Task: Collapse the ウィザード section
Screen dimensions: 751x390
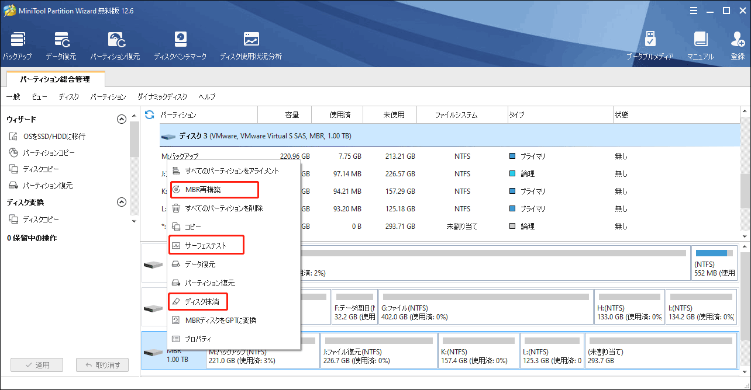Action: pyautogui.click(x=122, y=119)
